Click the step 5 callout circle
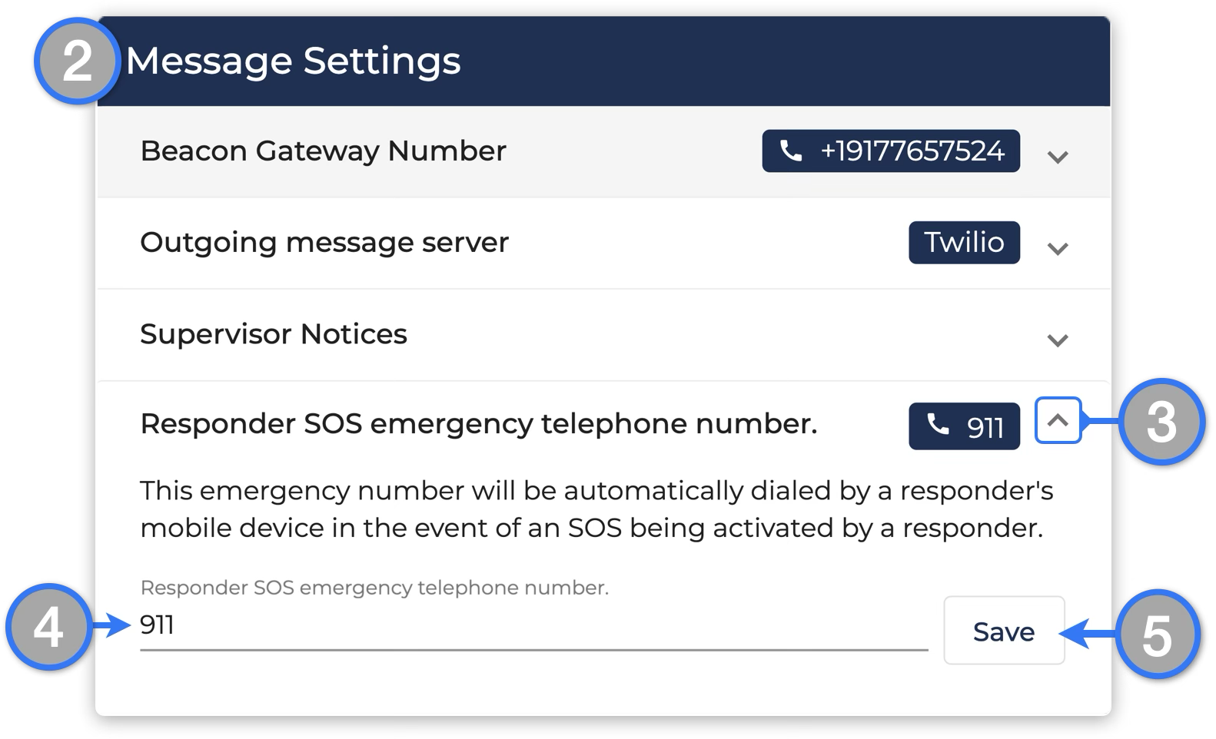1216x739 pixels. (x=1157, y=635)
